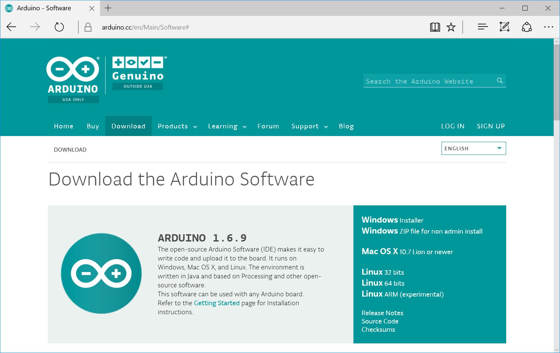Screen dimensions: 560x353
Task: Open the Buy nav item
Action: [93, 126]
